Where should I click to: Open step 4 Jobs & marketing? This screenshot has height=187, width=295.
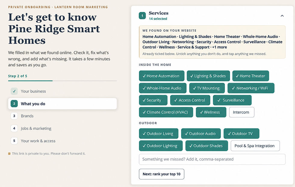(x=63, y=128)
